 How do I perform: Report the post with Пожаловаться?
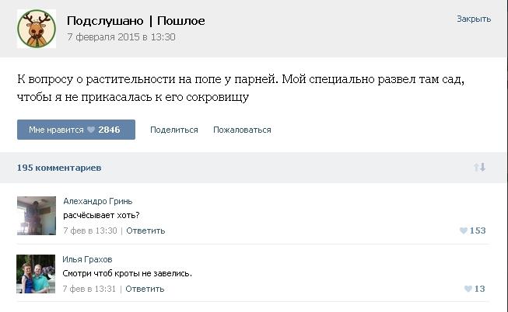242,130
